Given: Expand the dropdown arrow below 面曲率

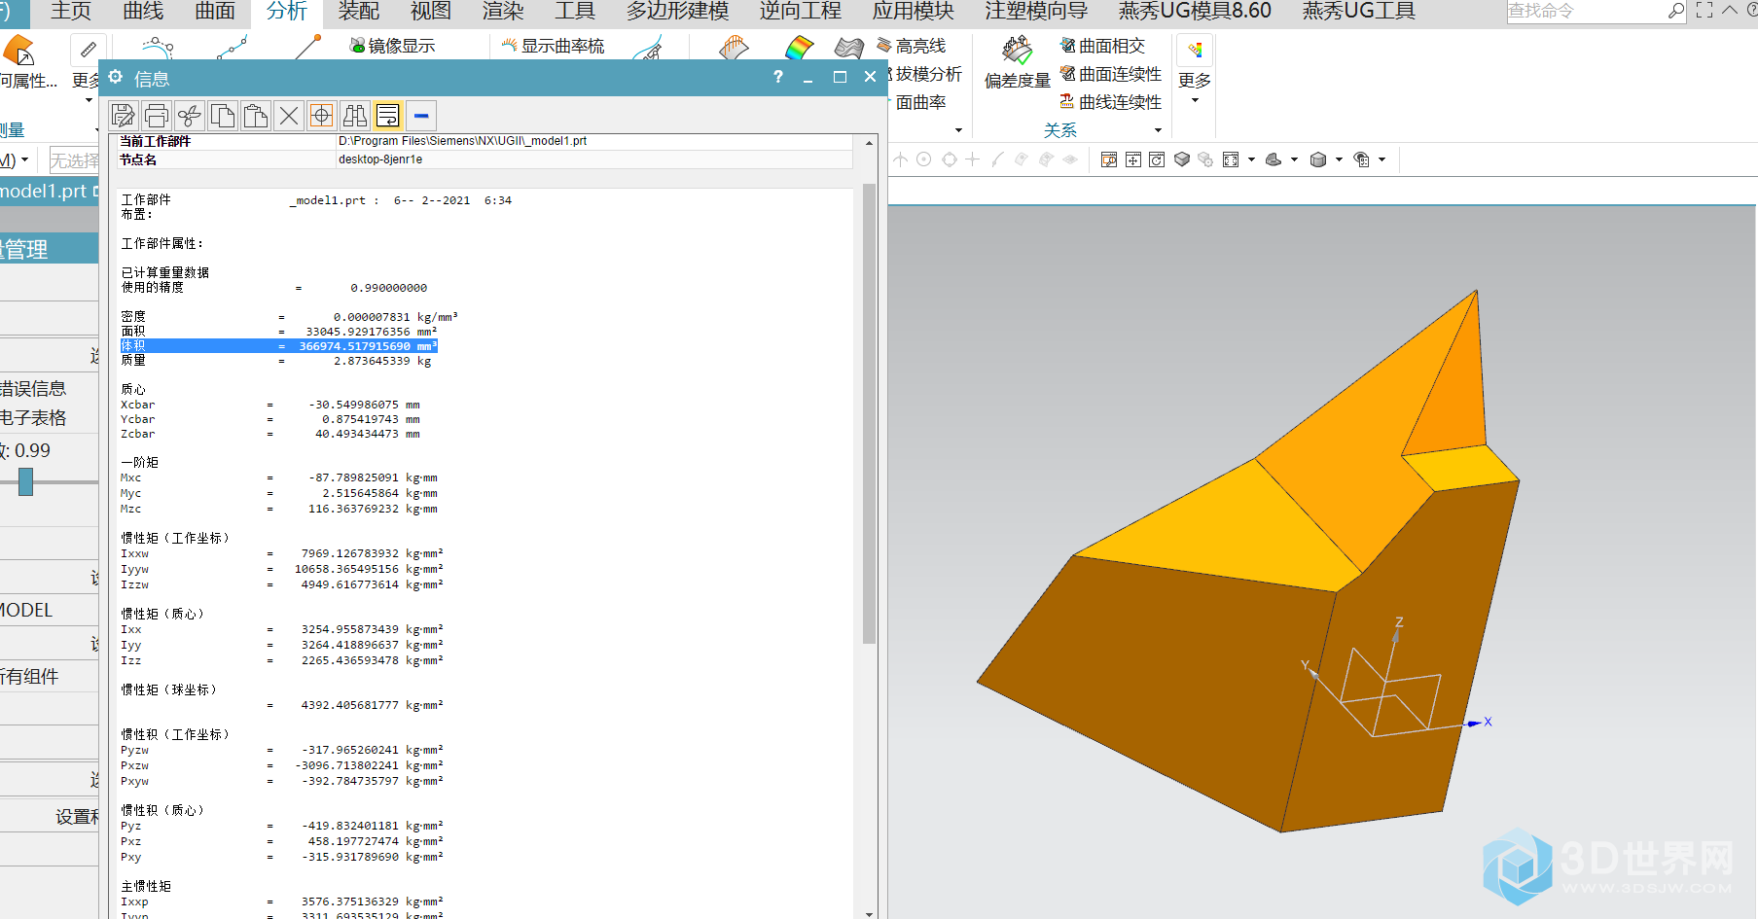Looking at the screenshot, I should point(959,130).
